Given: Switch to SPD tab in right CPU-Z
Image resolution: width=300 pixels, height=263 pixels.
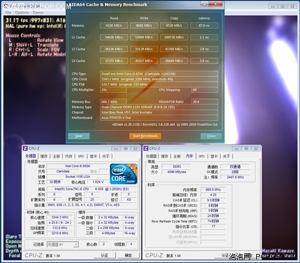Looking at the screenshot, I should (202, 156).
